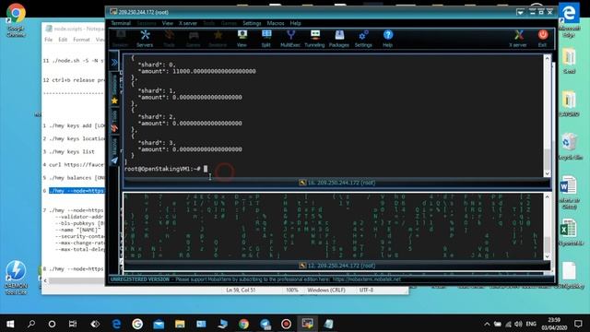Expand the sidebar with double-arrow button
Viewport: 590px width, 332px height.
pyautogui.click(x=114, y=63)
